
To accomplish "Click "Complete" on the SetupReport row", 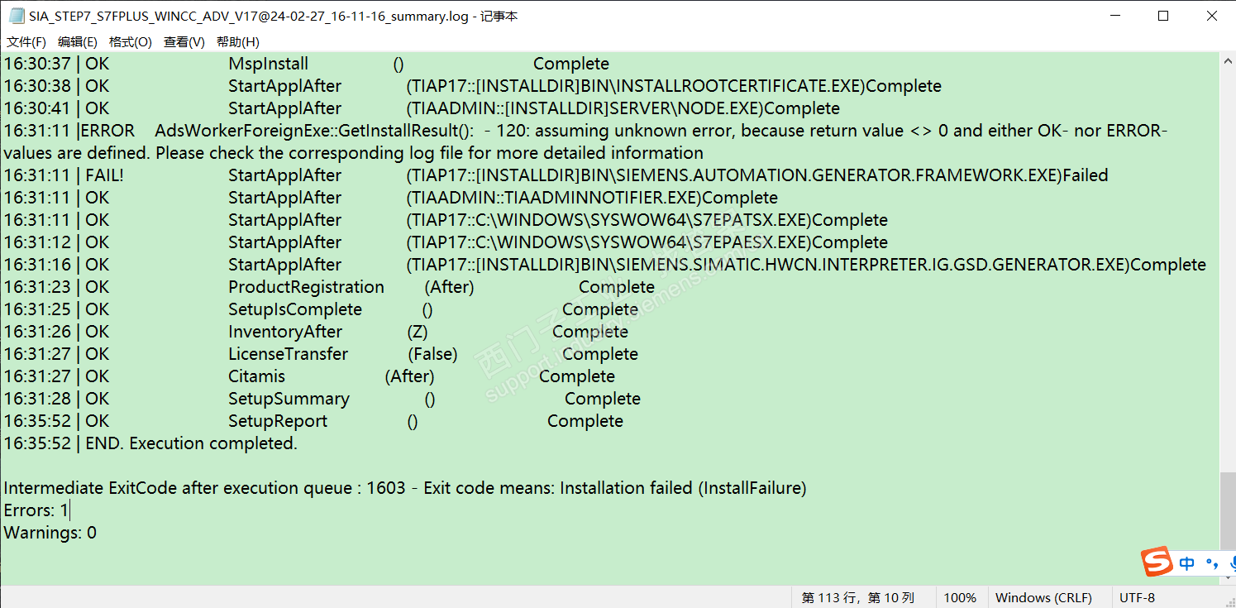I will click(x=585, y=421).
